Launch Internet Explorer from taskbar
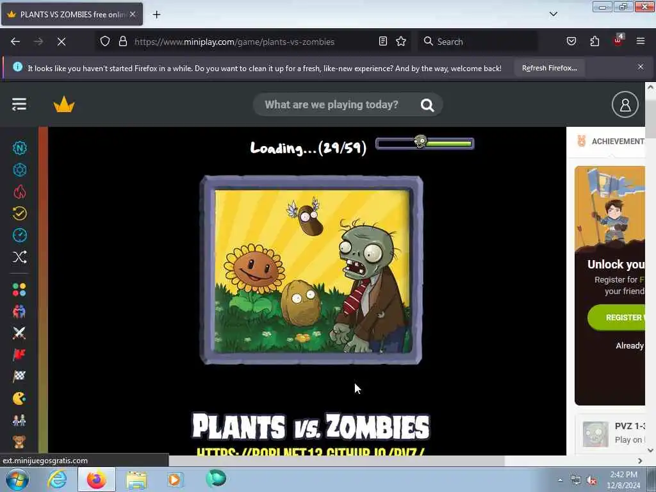Screen dimensions: 656x492 (57, 479)
